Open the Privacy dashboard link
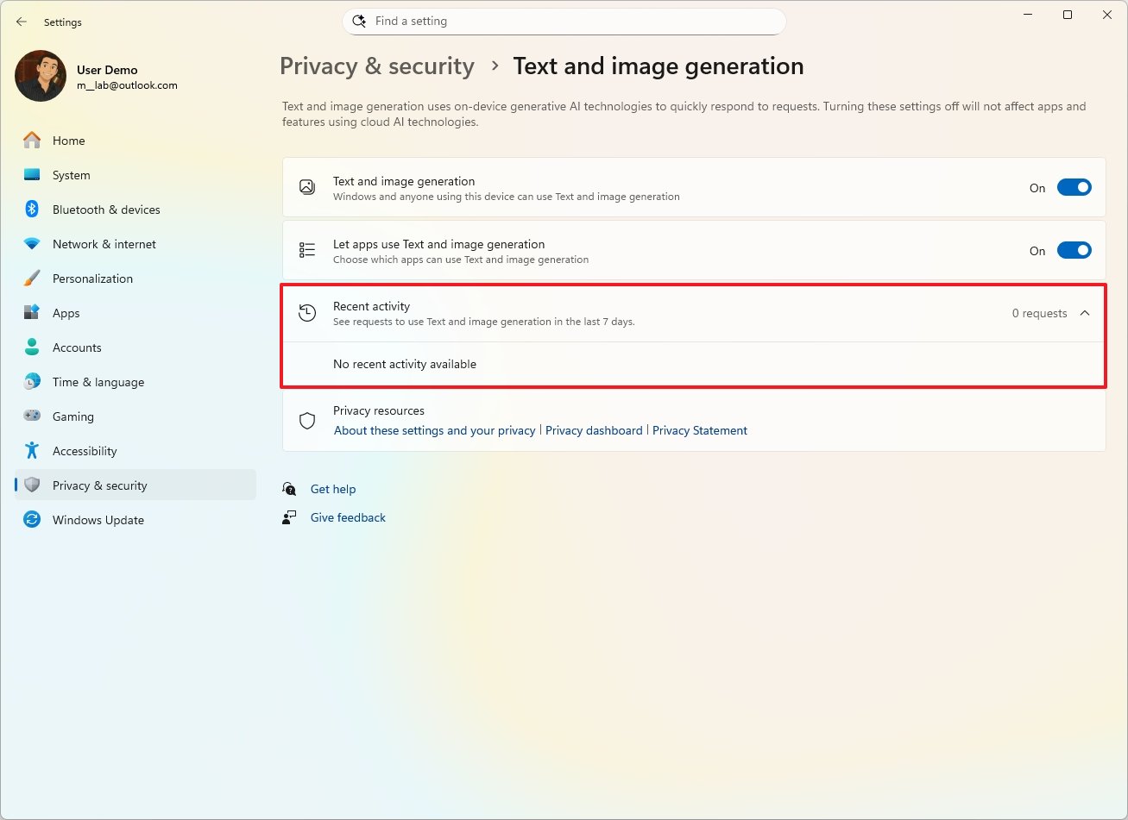This screenshot has width=1128, height=820. [x=594, y=429]
